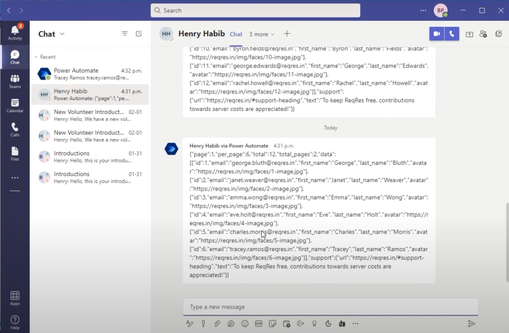Open the emoji picker
The height and width of the screenshot is (333, 509).
tap(245, 323)
